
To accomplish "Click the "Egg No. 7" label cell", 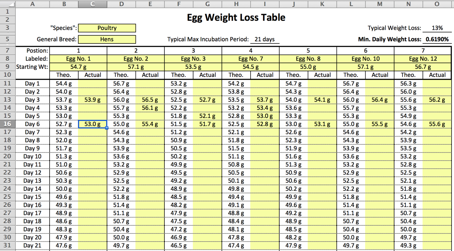I will [x=251, y=59].
